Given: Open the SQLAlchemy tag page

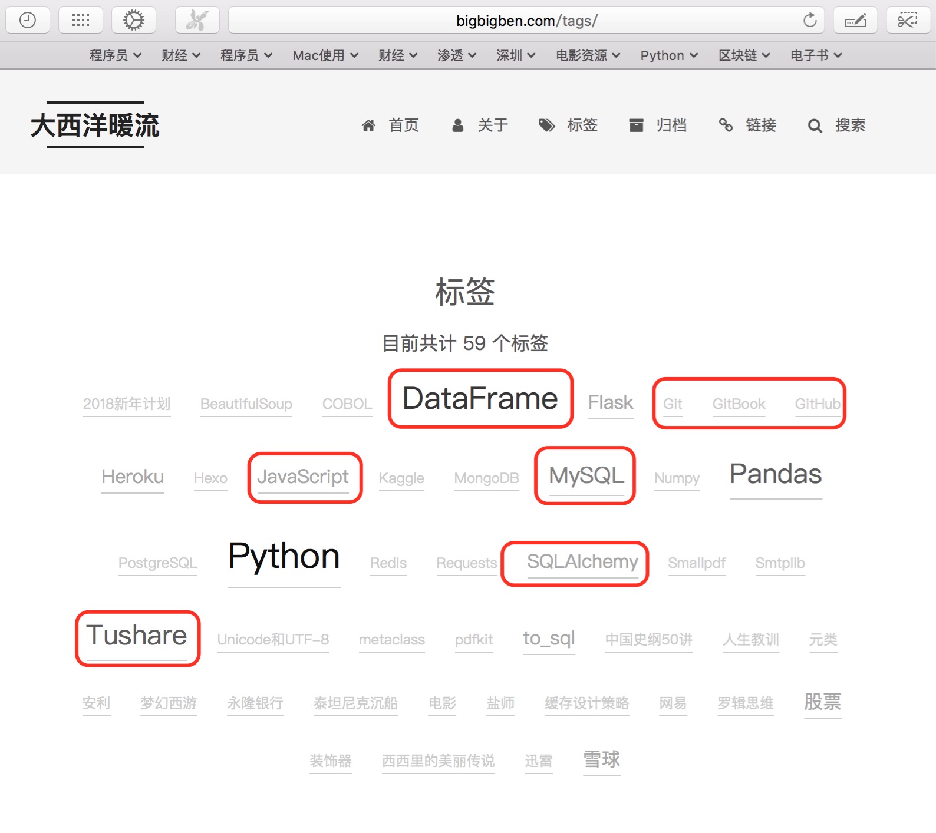Looking at the screenshot, I should point(582,561).
